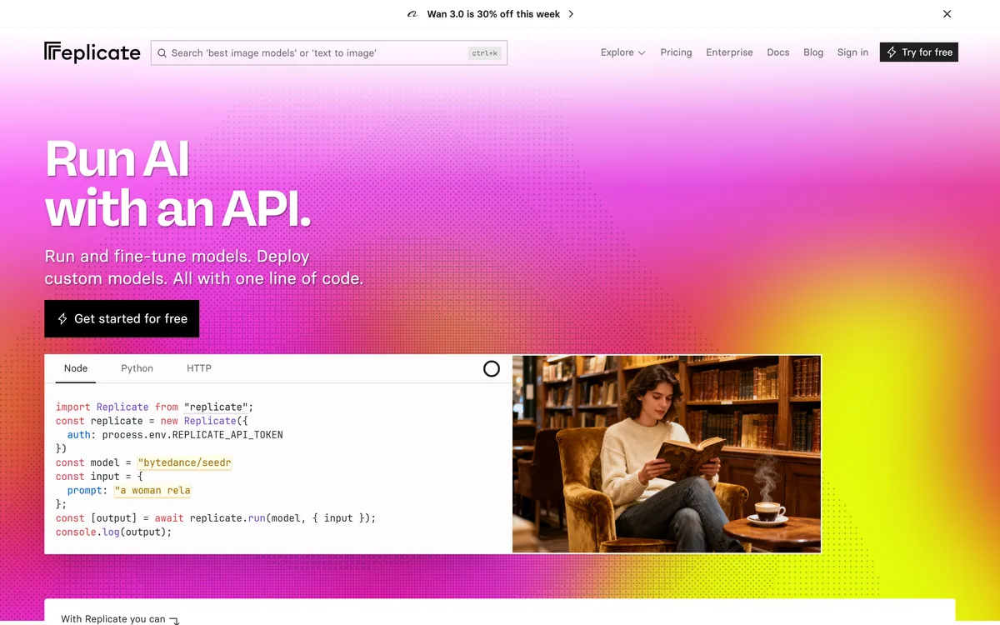Dismiss the Wan 3.0 announcement banner
The image size is (1000, 625).
(x=947, y=14)
